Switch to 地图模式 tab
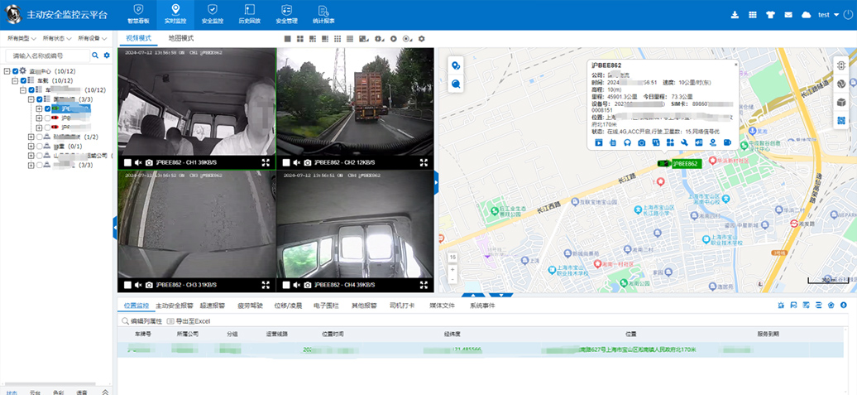This screenshot has height=395, width=857. pos(180,38)
